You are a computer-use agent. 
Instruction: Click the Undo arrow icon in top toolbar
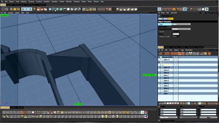click(3, 9)
